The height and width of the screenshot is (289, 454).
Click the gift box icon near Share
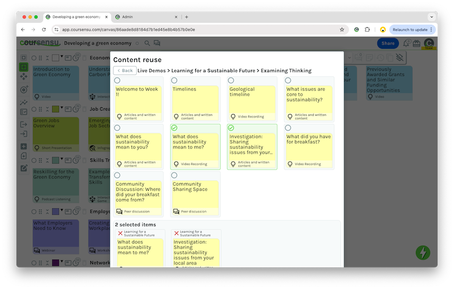point(417,43)
